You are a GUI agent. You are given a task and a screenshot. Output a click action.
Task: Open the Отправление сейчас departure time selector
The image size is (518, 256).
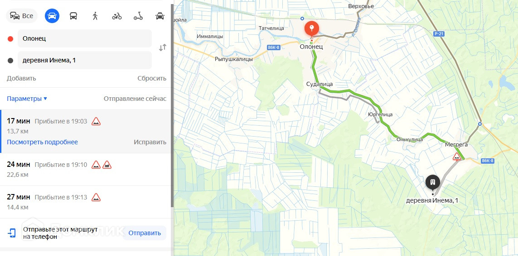click(x=135, y=99)
